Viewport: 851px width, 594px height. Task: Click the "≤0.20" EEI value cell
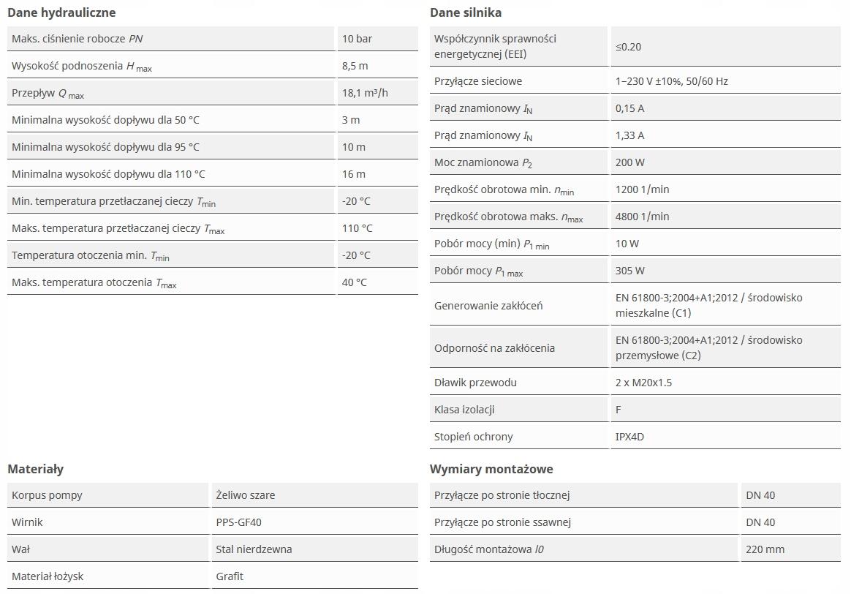point(628,47)
